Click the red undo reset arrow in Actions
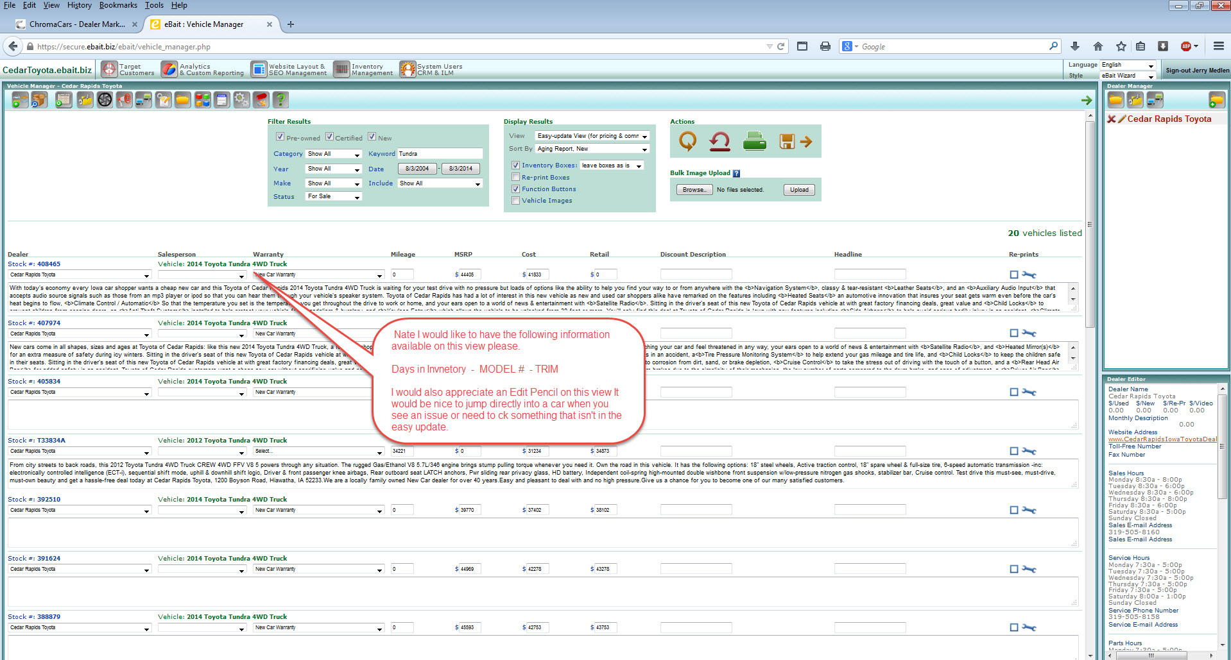The image size is (1231, 660). pos(720,142)
